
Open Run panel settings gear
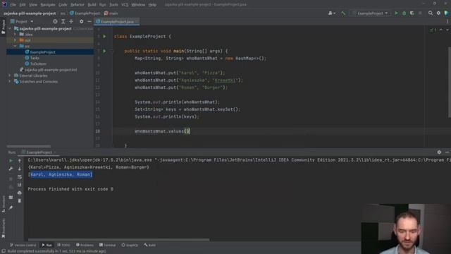(x=439, y=152)
